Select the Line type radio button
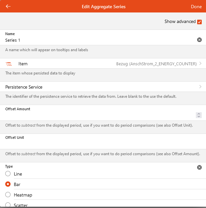206x208 pixels. [x=8, y=174]
